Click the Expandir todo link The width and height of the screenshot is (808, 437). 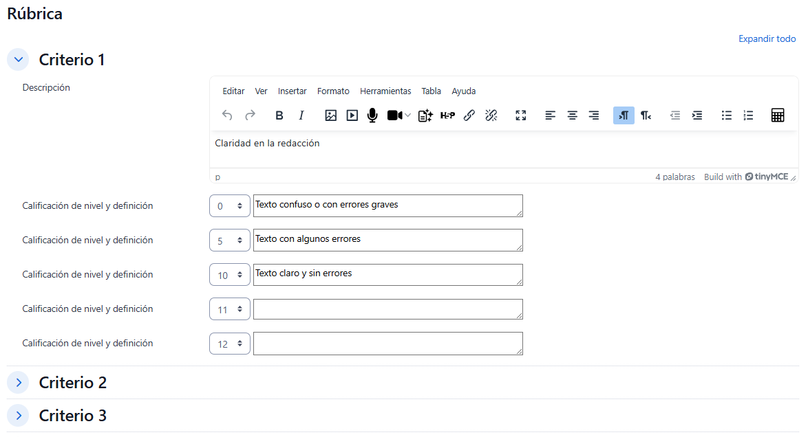(x=767, y=39)
